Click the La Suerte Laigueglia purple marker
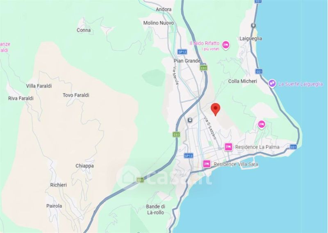The image size is (328, 233). (x=272, y=83)
